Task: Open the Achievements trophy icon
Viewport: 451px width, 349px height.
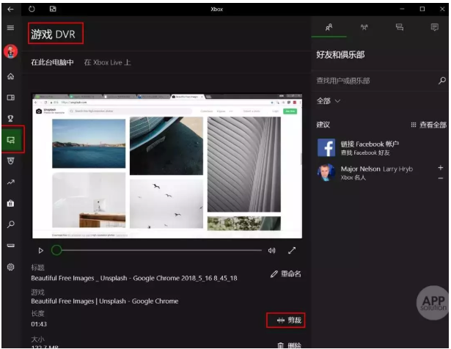Action: tap(11, 118)
